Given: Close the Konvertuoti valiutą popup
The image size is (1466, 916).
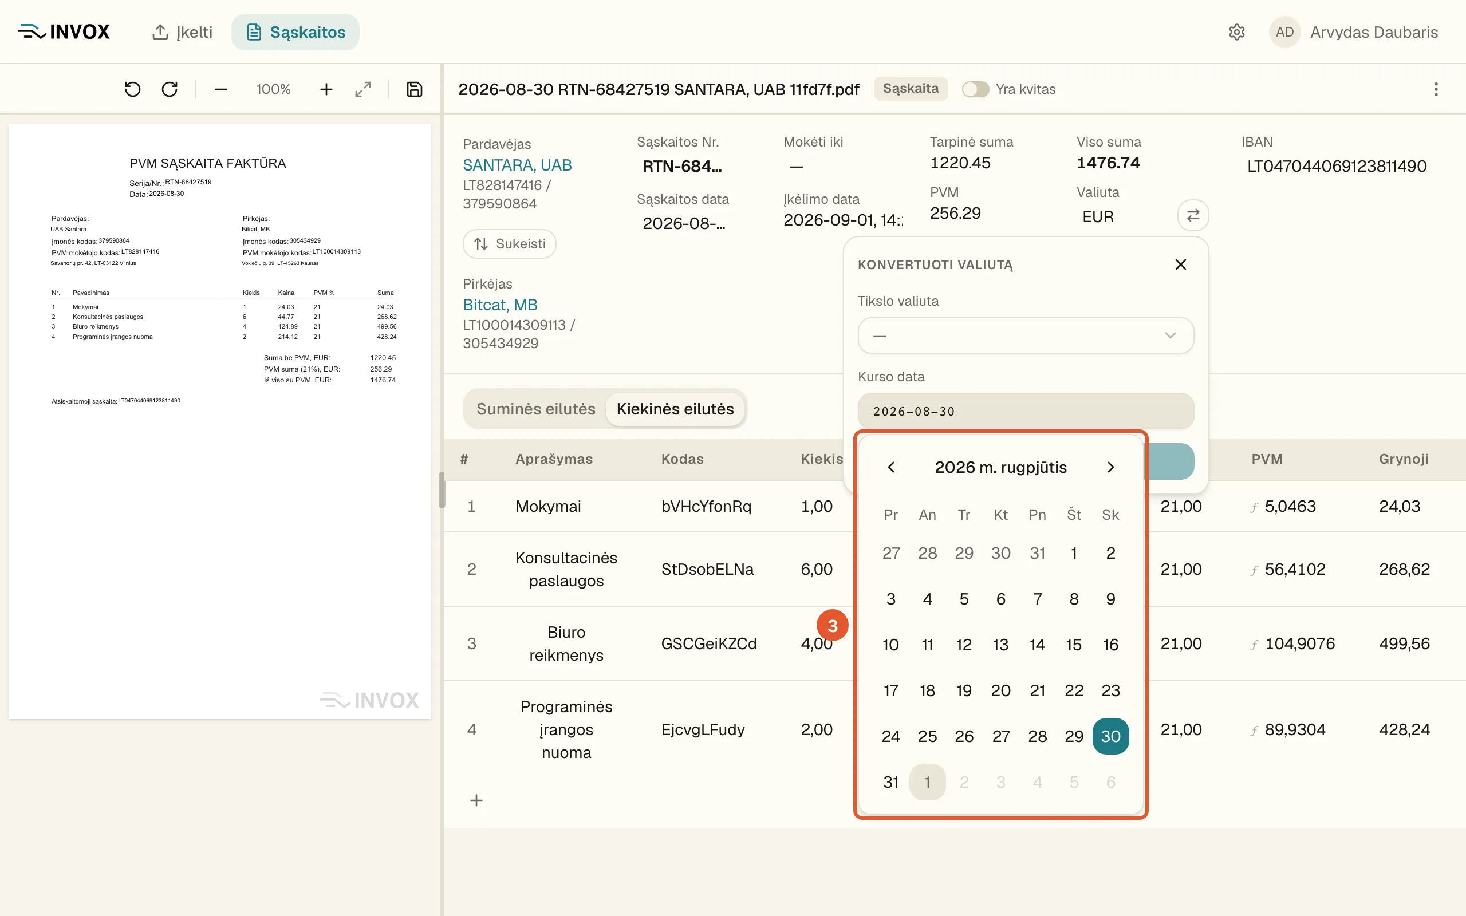Looking at the screenshot, I should [x=1180, y=264].
